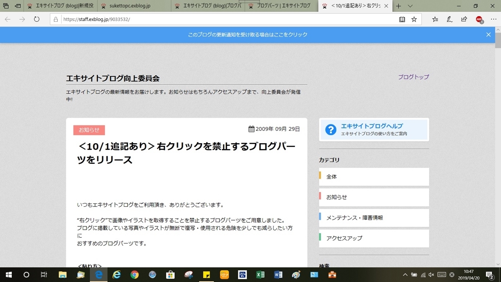Click the volume icon in the system tray

pyautogui.click(x=432, y=274)
